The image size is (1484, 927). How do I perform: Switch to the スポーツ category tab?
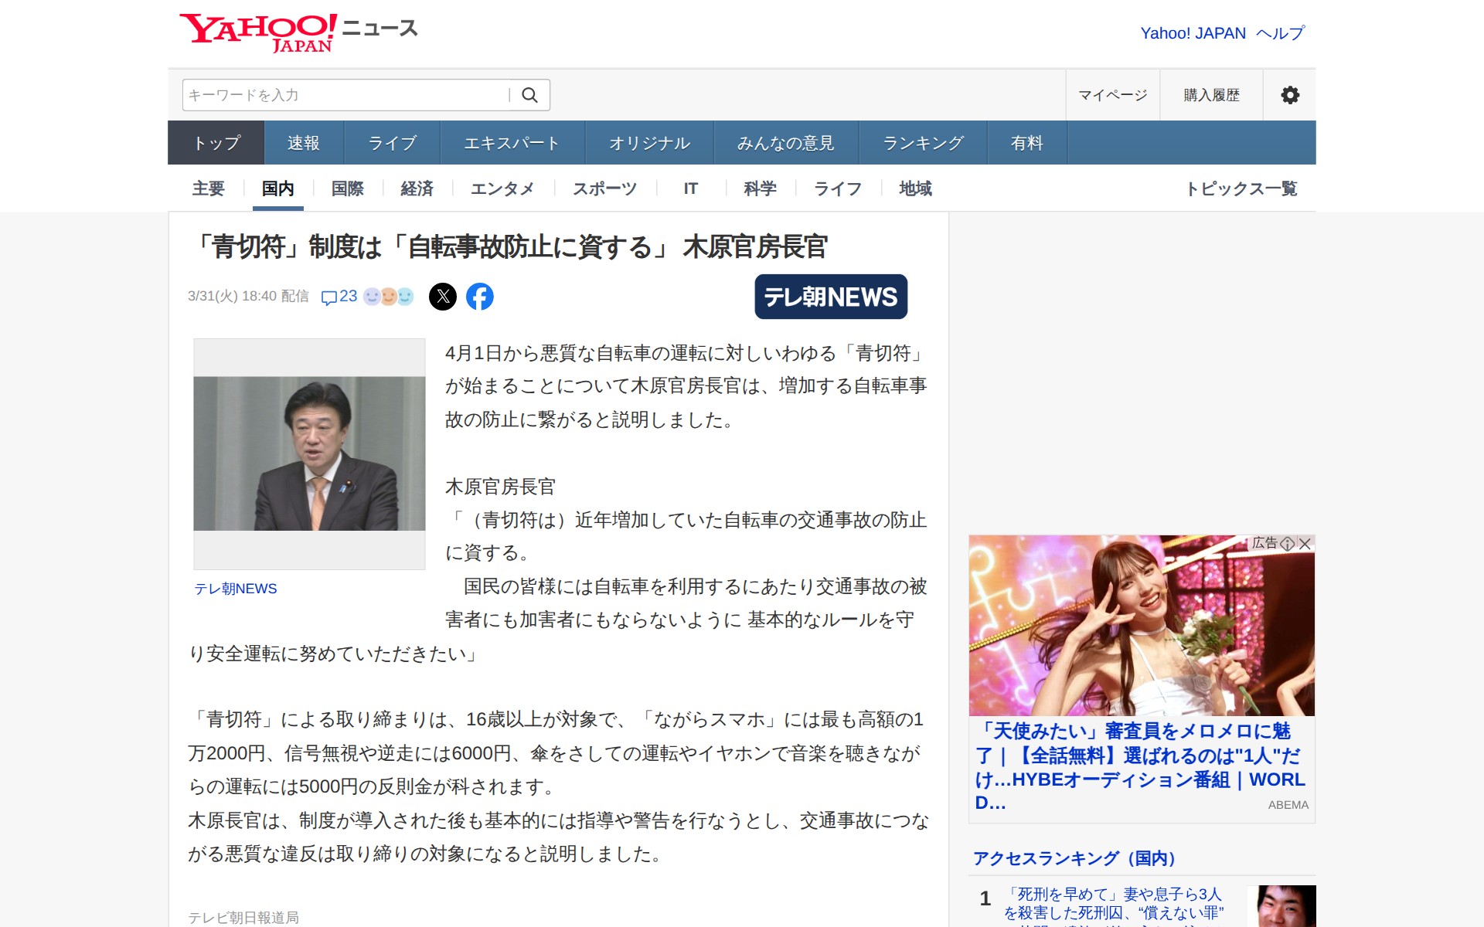(604, 188)
